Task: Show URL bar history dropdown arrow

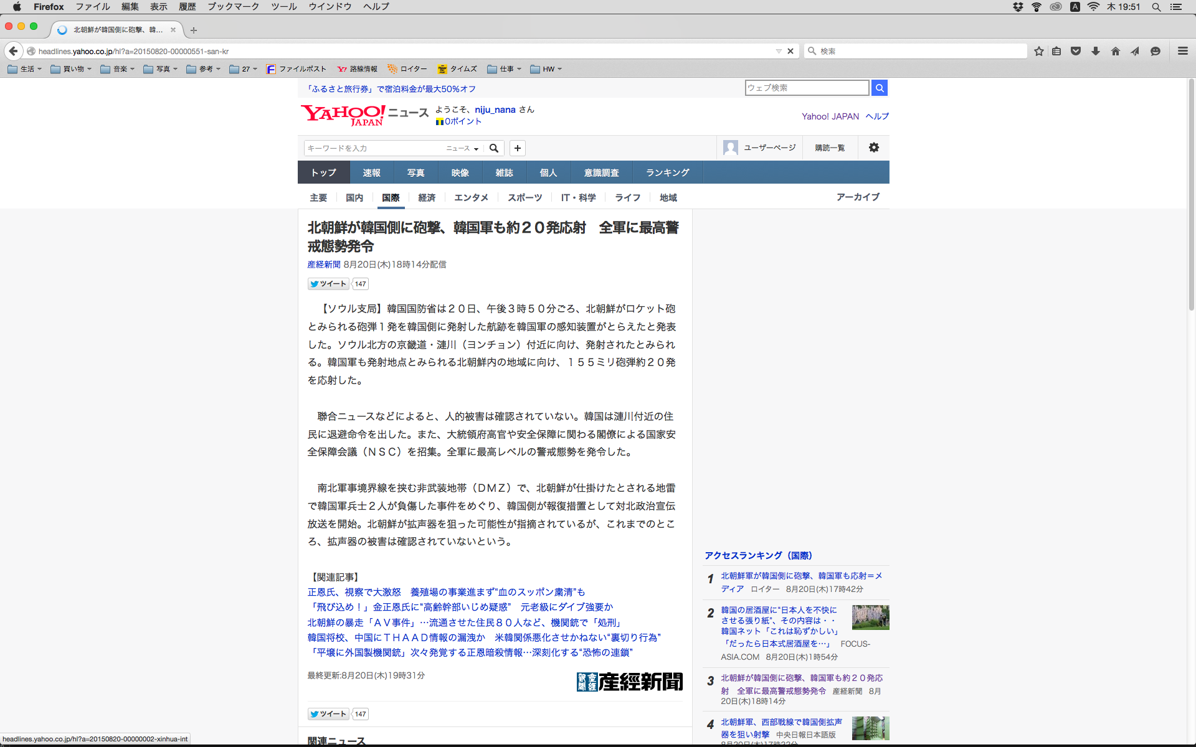Action: [779, 51]
